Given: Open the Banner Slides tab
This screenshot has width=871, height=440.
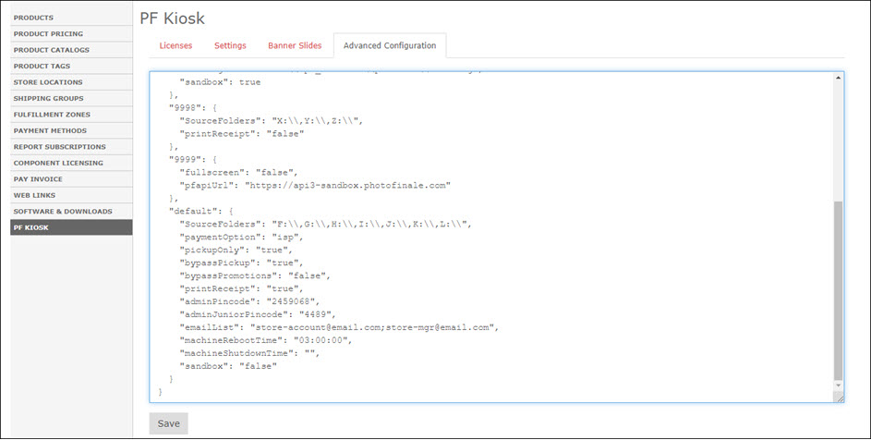Looking at the screenshot, I should [295, 45].
